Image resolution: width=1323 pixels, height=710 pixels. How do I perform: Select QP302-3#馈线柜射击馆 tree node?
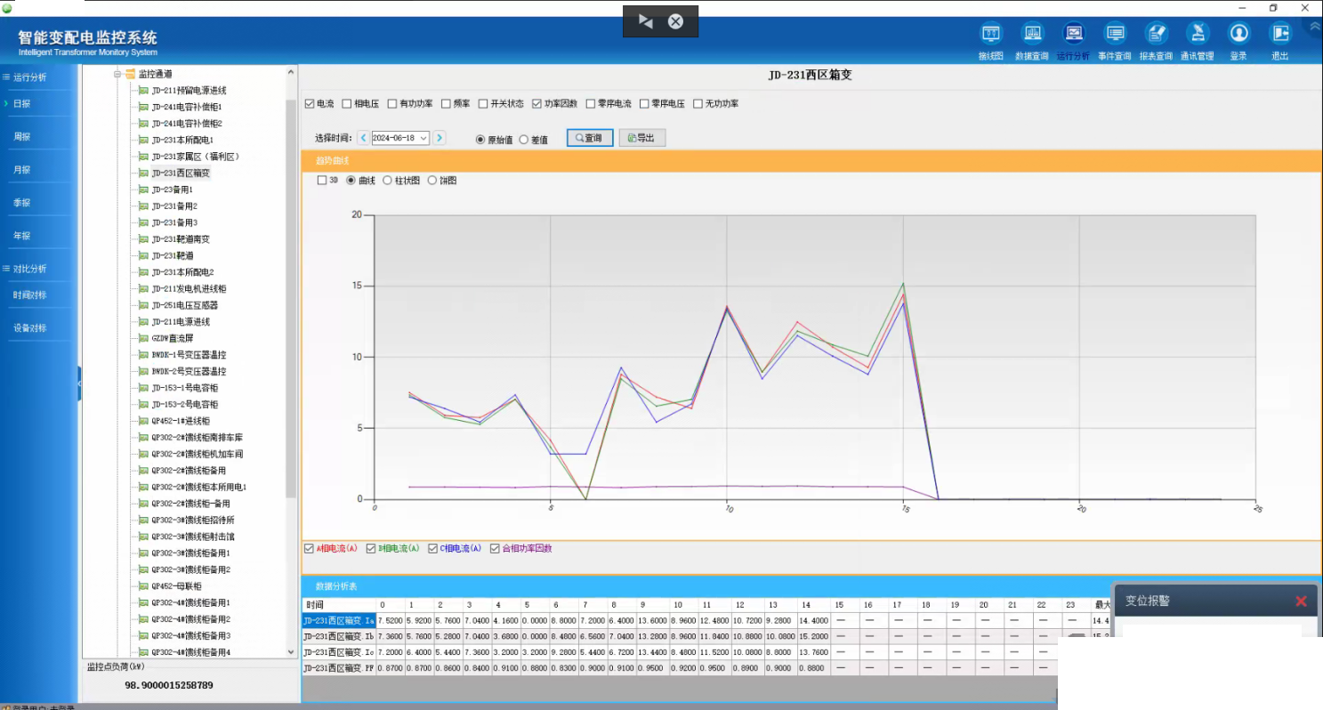pyautogui.click(x=193, y=537)
